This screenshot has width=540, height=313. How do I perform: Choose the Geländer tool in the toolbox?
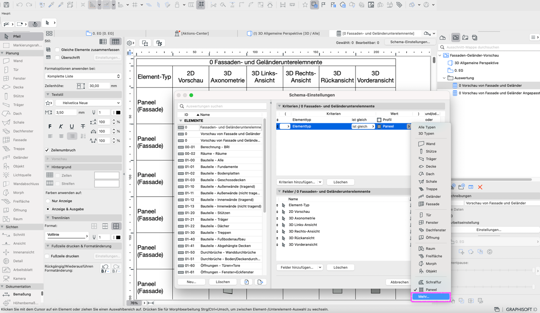(x=21, y=157)
